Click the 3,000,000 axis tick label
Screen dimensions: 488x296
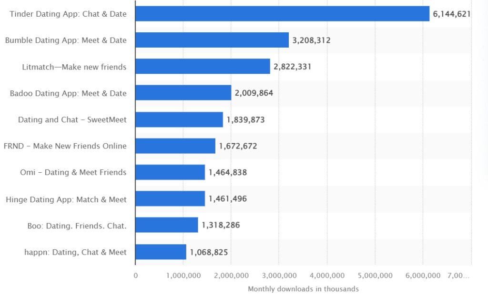click(x=279, y=276)
